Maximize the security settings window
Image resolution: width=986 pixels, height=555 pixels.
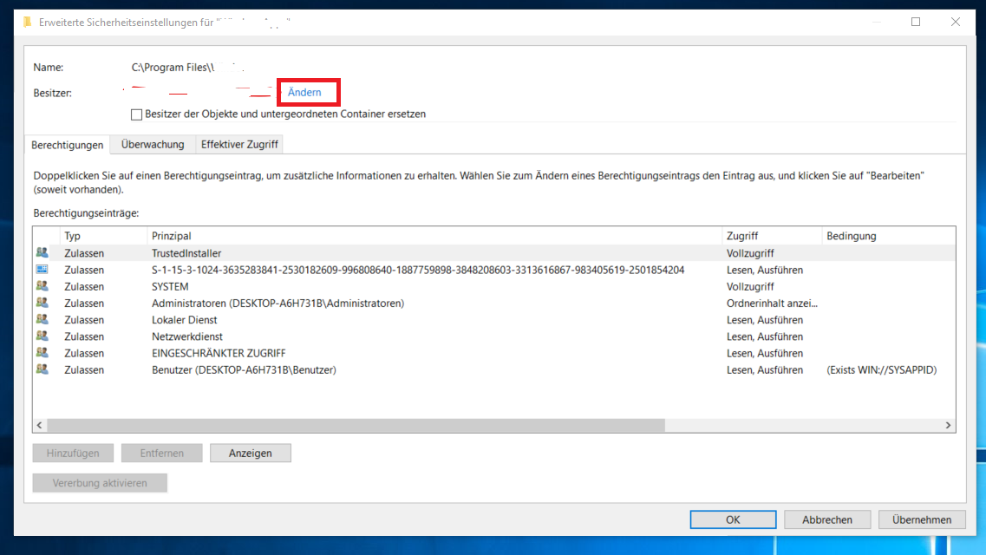tap(916, 22)
